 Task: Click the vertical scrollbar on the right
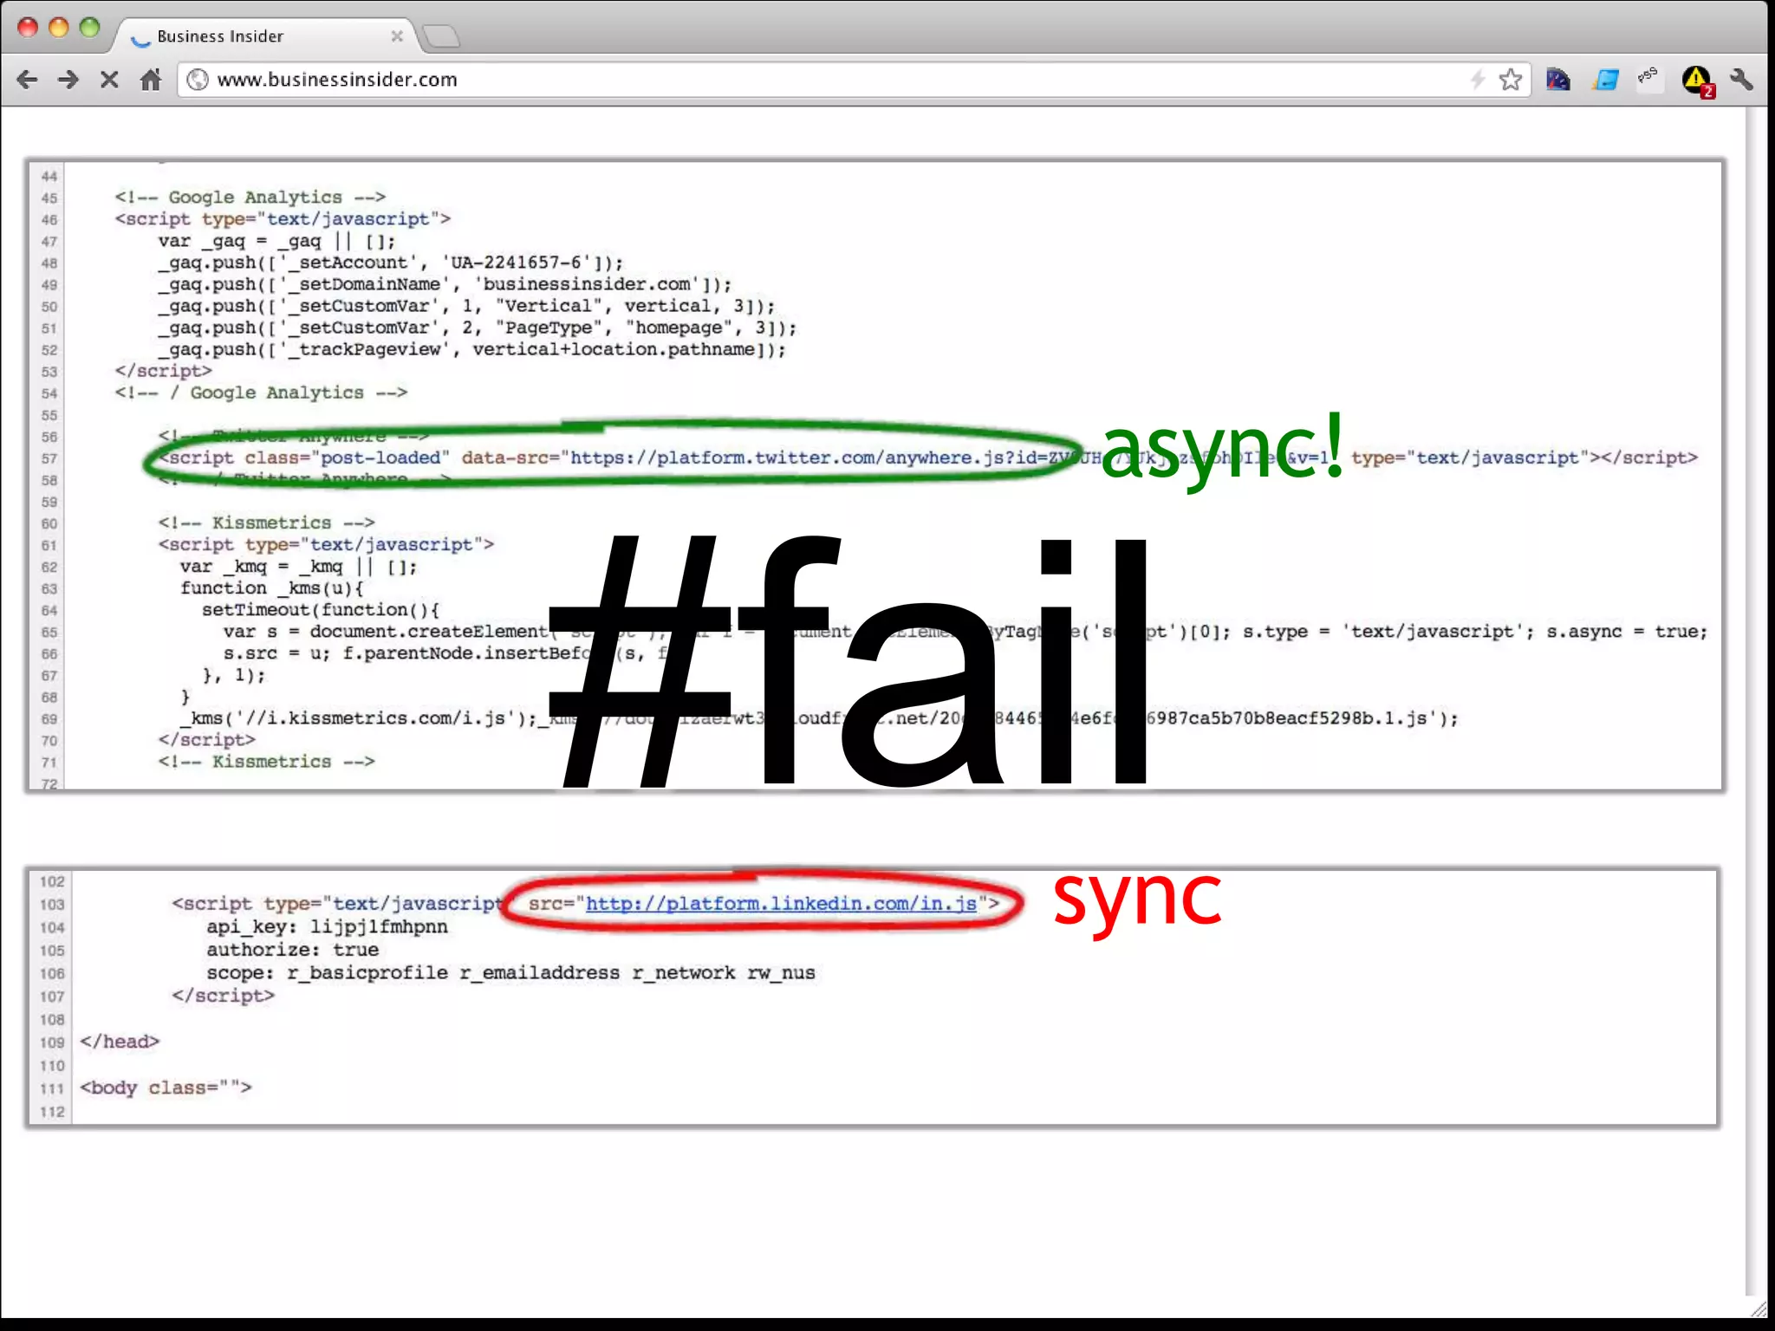point(1756,702)
